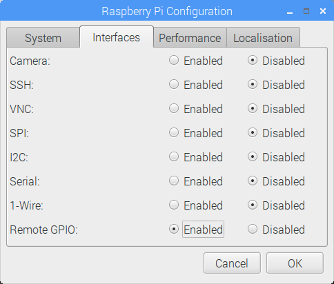Go to the Localisation tab
This screenshot has height=284, width=334.
[x=263, y=38]
